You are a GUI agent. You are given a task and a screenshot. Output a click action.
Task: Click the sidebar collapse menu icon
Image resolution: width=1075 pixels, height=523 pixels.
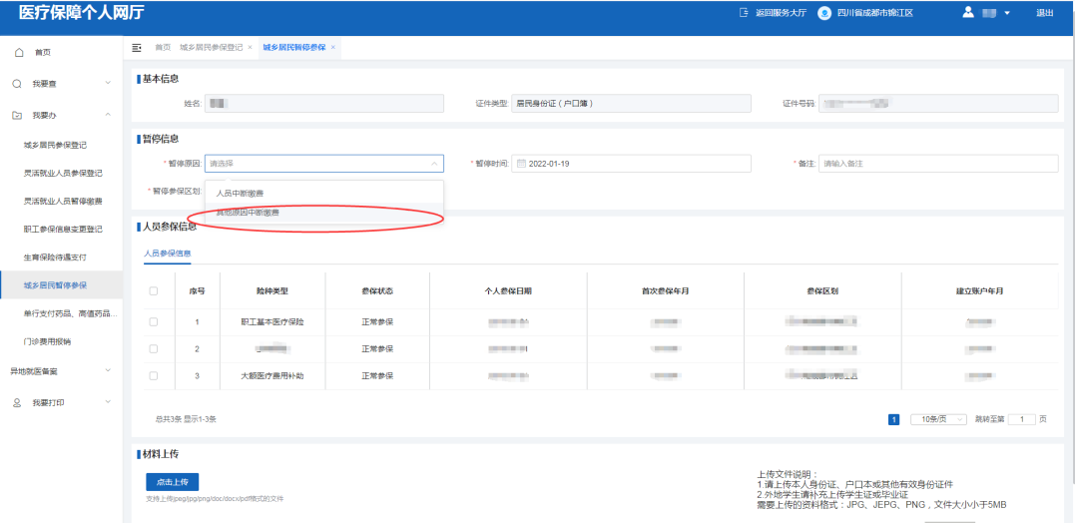(137, 47)
